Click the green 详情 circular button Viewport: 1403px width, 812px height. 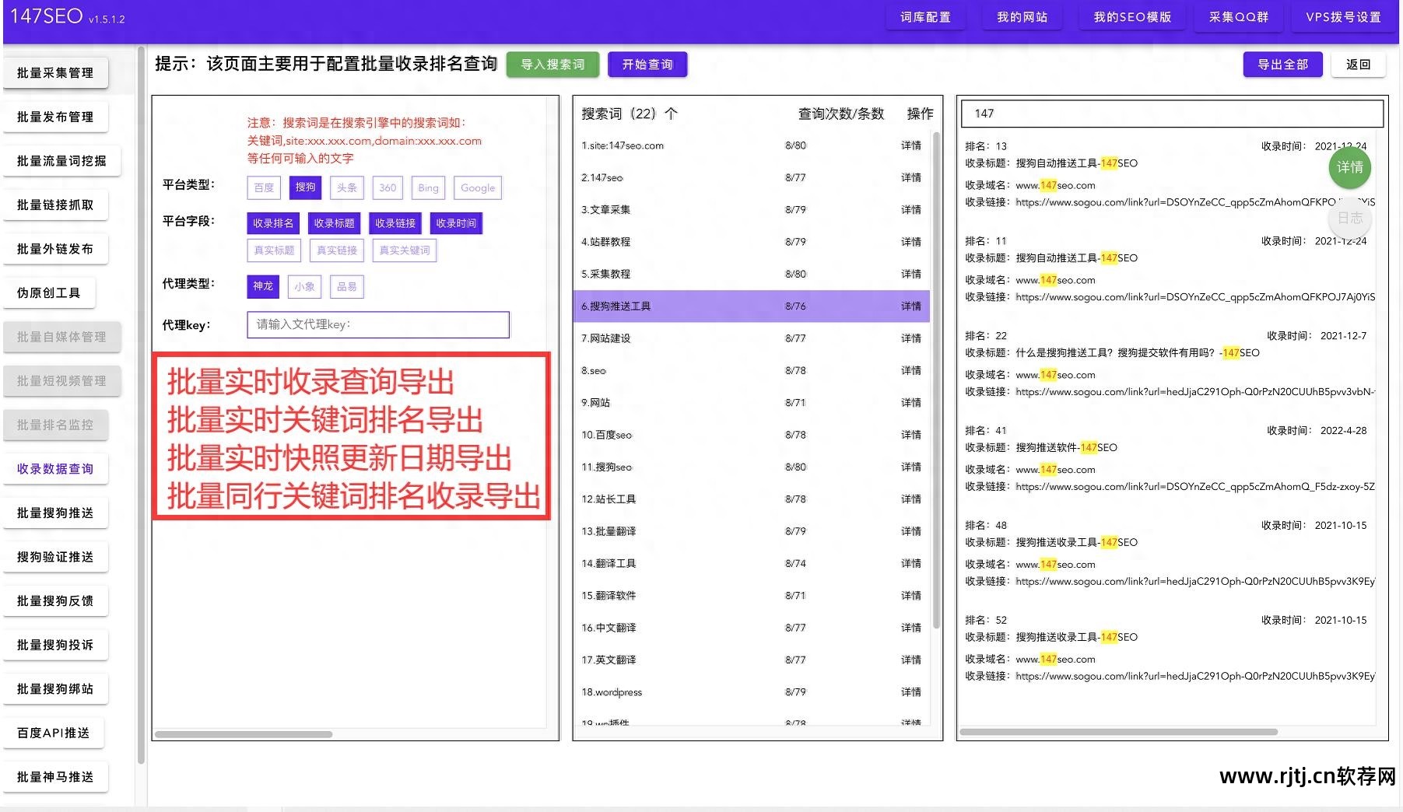[x=1350, y=168]
